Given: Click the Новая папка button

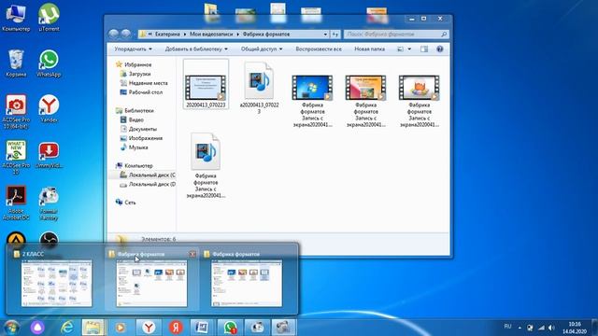Looking at the screenshot, I should (x=370, y=49).
